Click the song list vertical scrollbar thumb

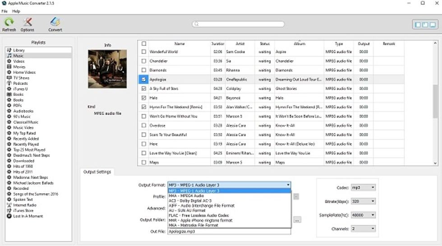[435, 101]
